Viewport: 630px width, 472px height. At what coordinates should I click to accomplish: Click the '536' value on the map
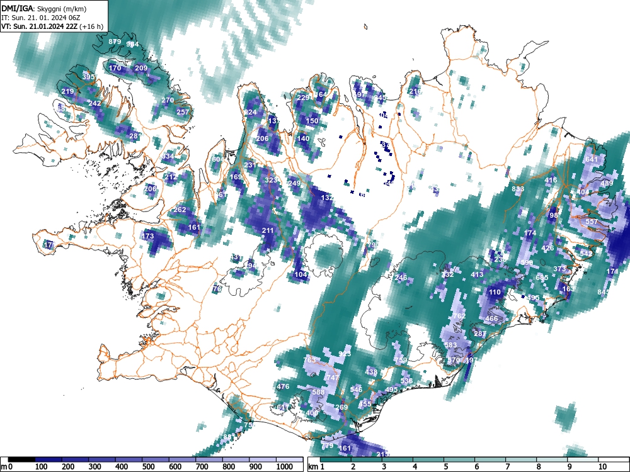point(406,381)
